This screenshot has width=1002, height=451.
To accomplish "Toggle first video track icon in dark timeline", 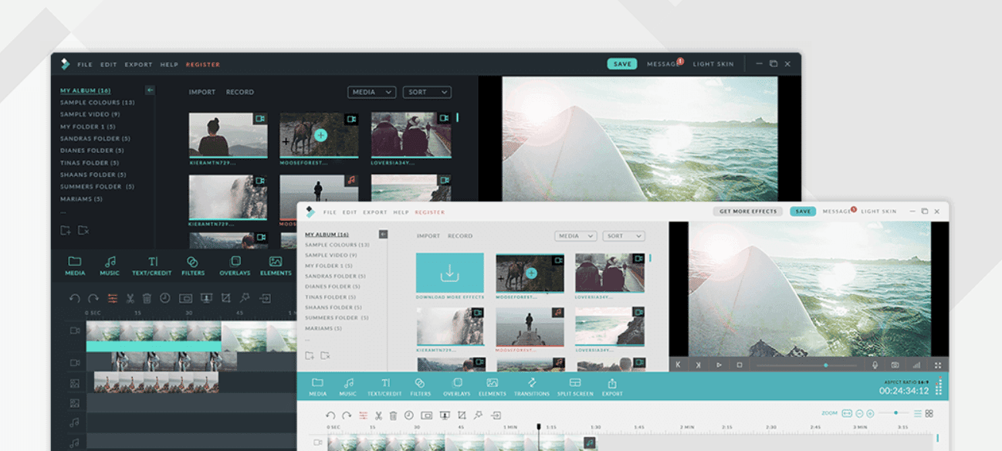I will pos(75,331).
